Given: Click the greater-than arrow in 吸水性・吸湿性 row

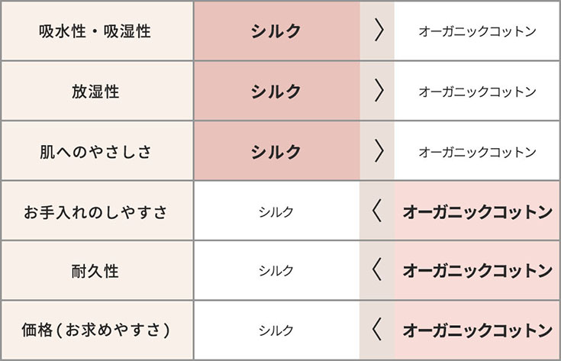Looking at the screenshot, I should click(377, 31).
